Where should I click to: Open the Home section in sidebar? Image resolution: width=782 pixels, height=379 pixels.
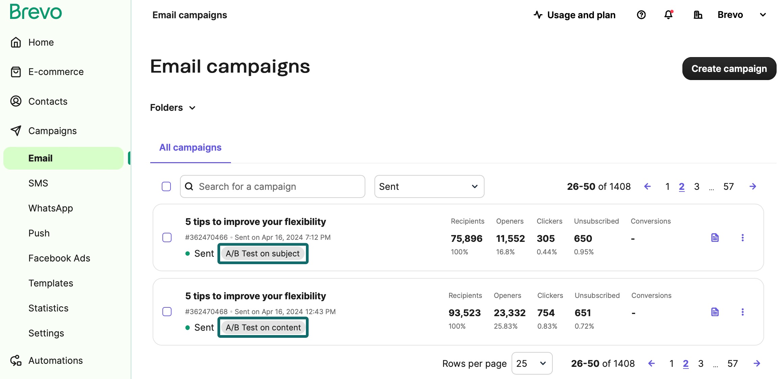41,42
